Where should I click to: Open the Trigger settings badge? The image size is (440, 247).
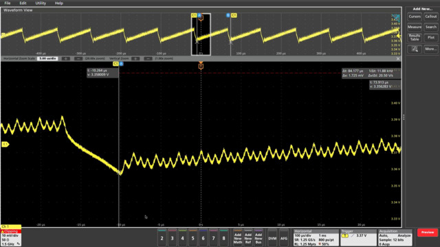358,238
